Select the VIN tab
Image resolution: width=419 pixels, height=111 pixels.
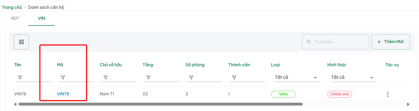[41, 18]
